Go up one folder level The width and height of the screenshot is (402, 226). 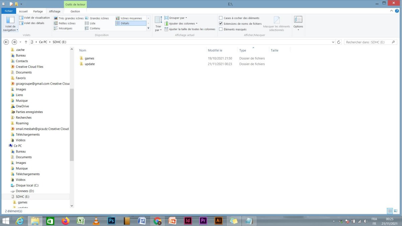click(26, 42)
